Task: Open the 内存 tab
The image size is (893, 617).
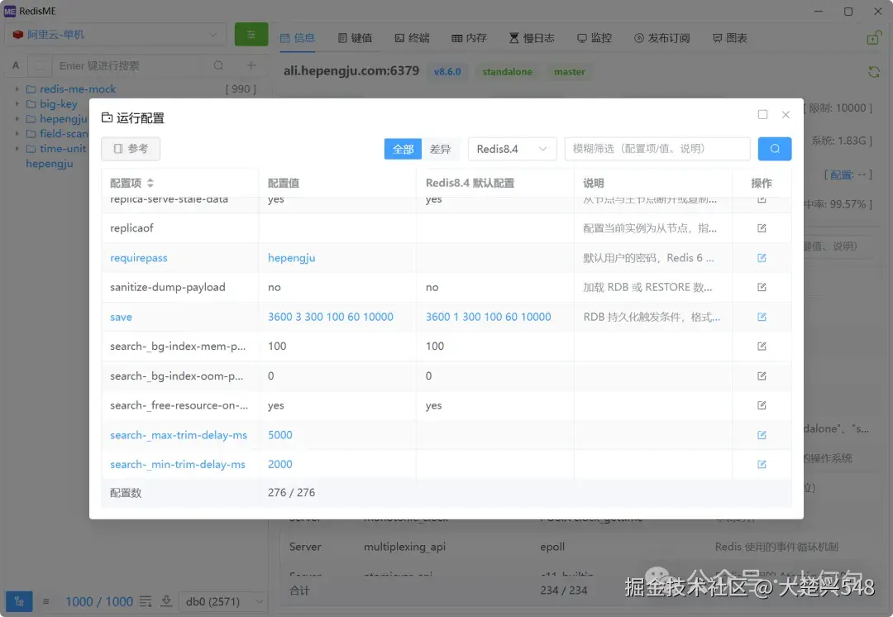Action: (x=469, y=38)
